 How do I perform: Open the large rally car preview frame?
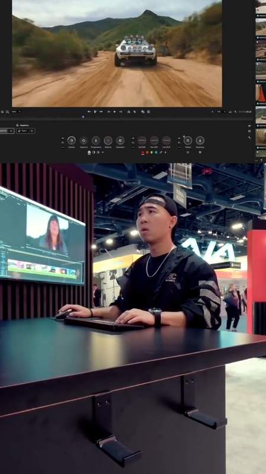coord(117,53)
